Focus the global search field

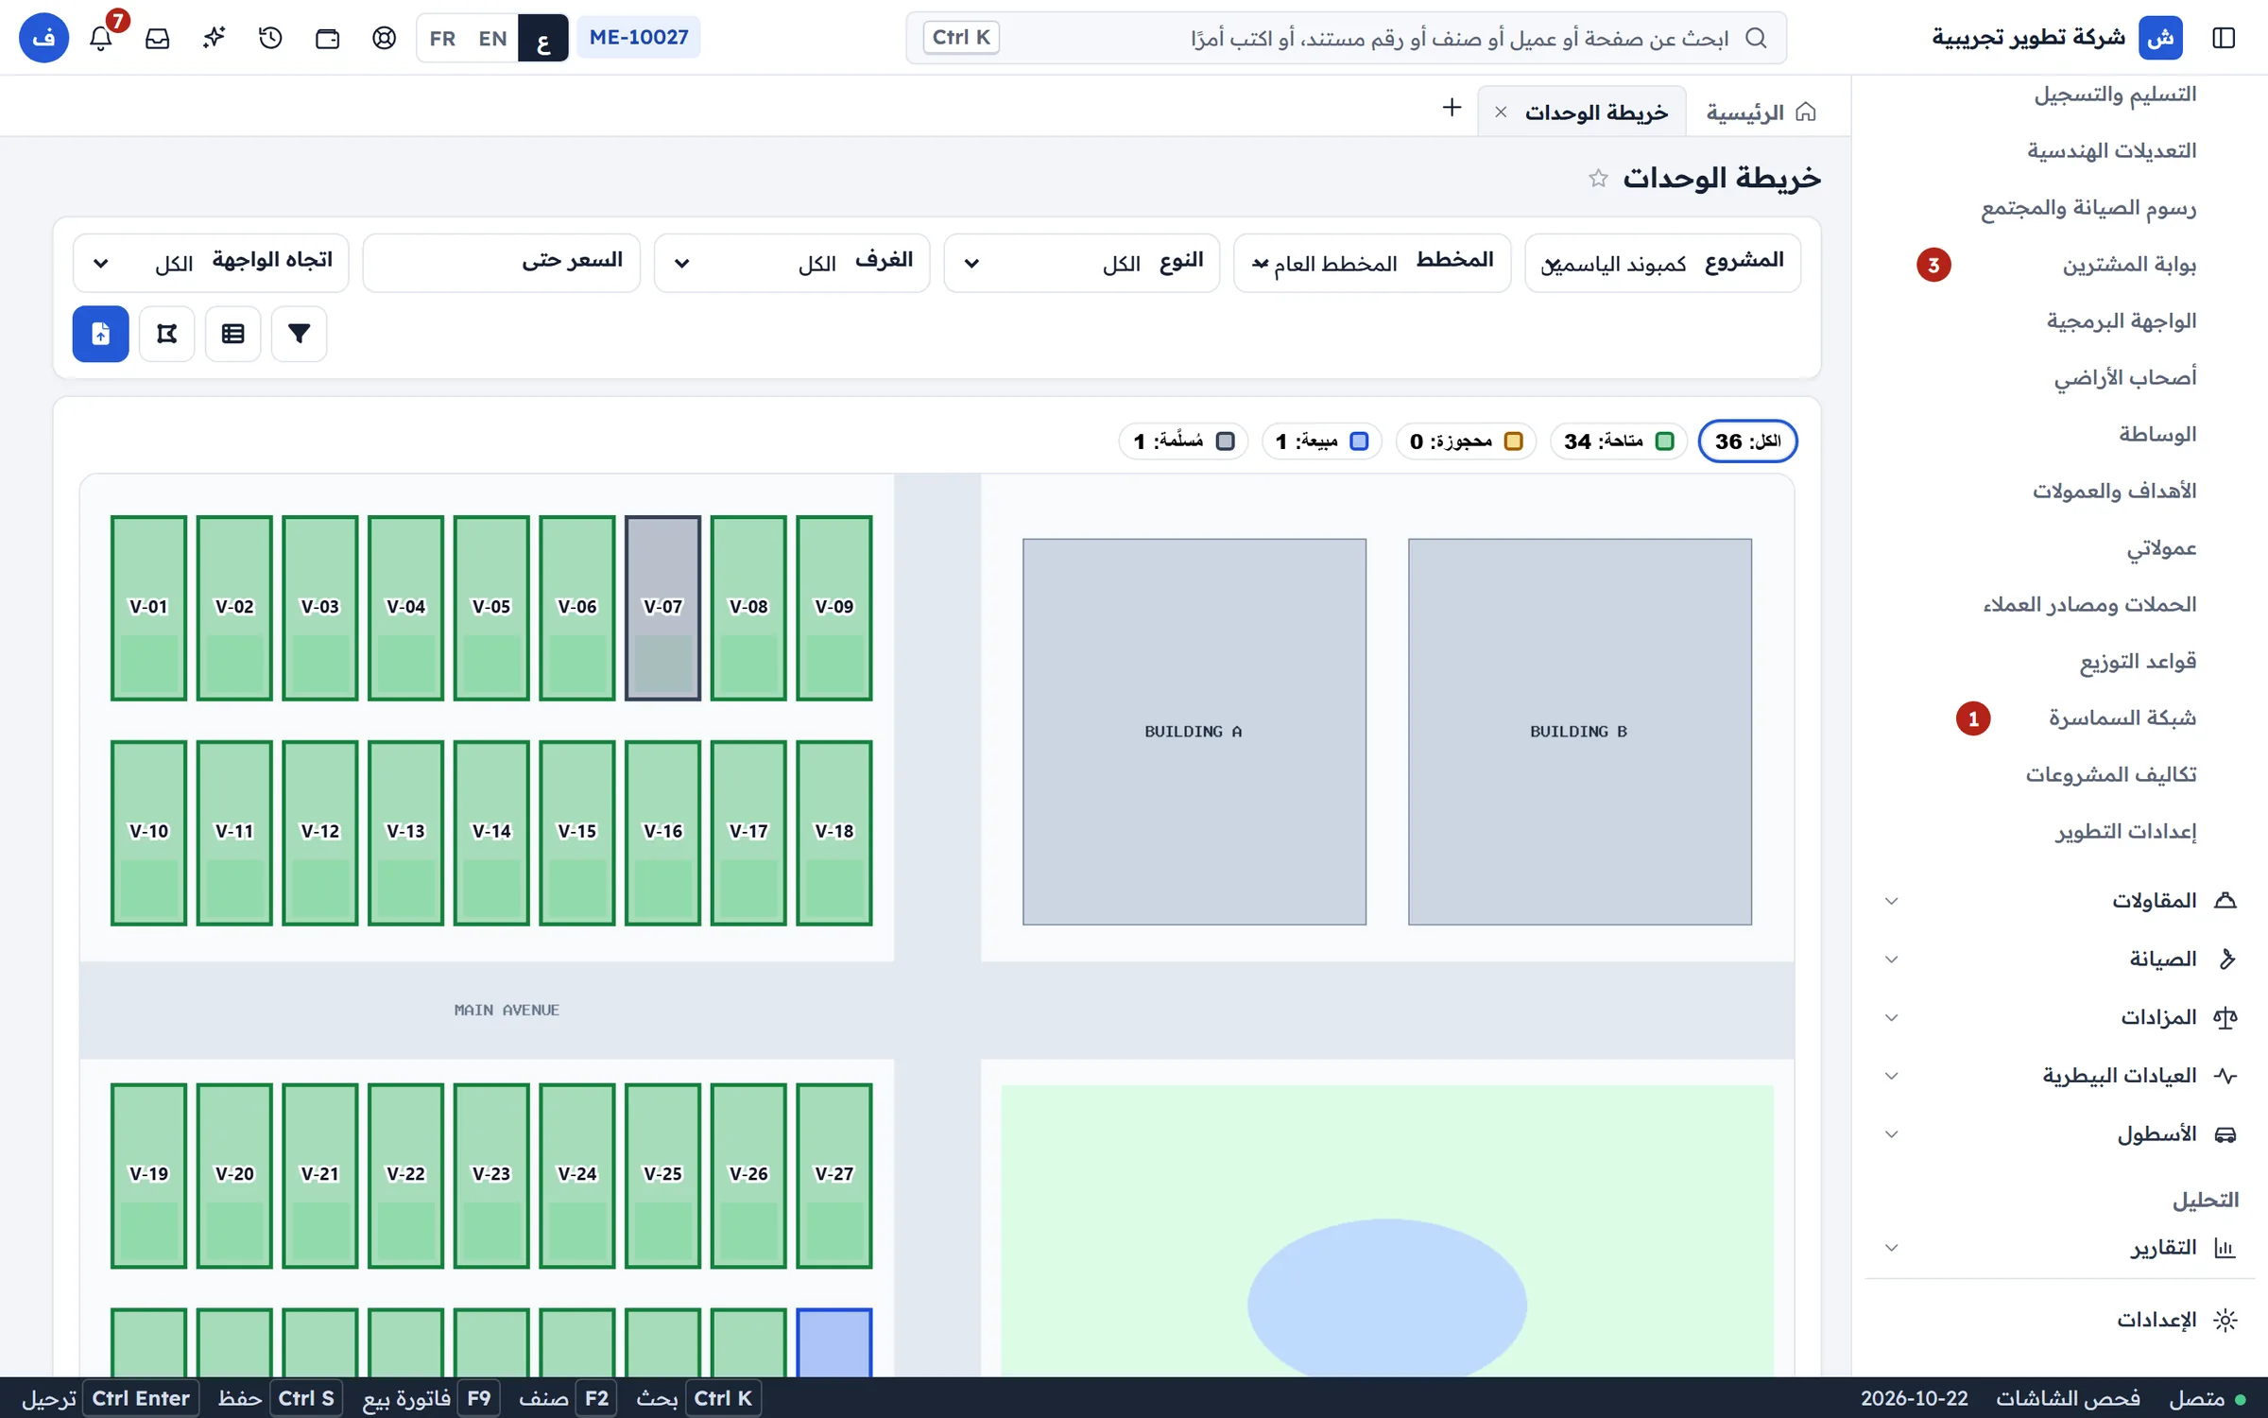coord(1346,38)
